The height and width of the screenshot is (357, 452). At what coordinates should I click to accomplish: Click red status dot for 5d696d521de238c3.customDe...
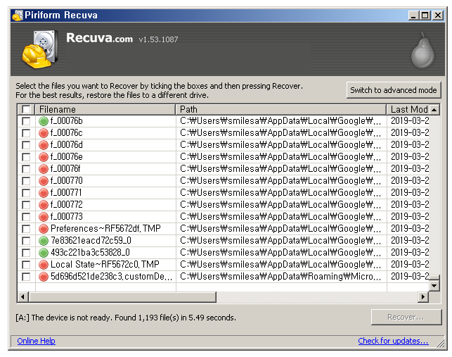(44, 277)
